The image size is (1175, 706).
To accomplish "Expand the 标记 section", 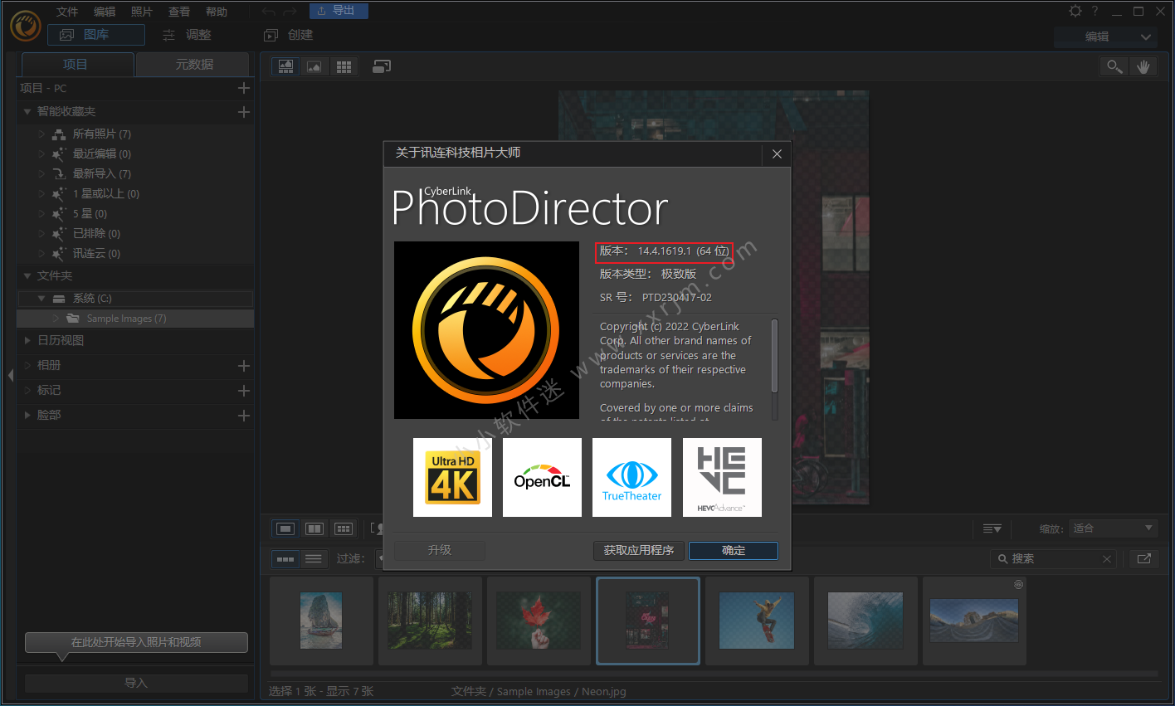I will coord(27,390).
